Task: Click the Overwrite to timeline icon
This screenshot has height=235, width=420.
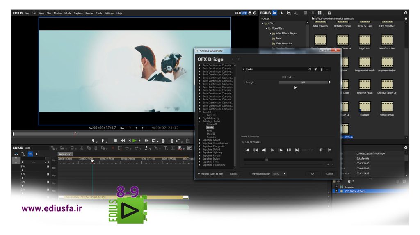Action: (171, 141)
